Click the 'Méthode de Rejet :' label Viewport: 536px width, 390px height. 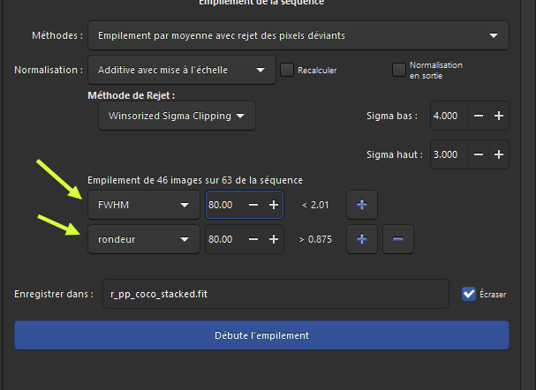pos(132,95)
